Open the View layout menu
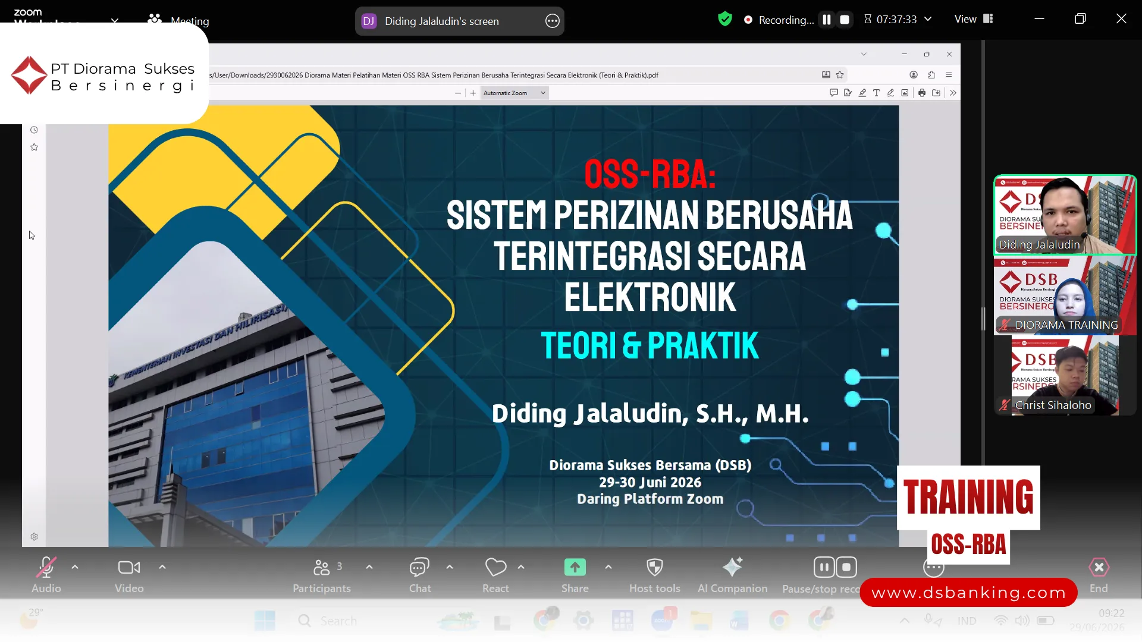This screenshot has width=1142, height=642. (974, 19)
